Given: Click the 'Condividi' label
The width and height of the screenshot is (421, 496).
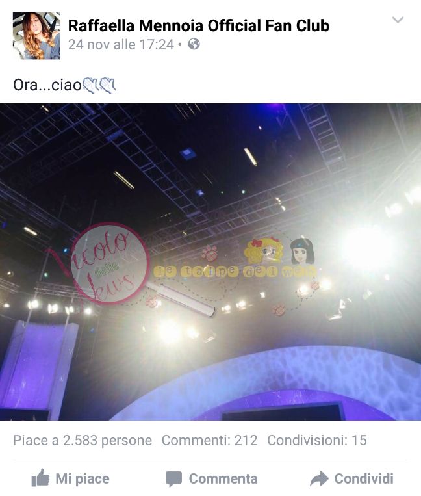Looking at the screenshot, I should [364, 478].
